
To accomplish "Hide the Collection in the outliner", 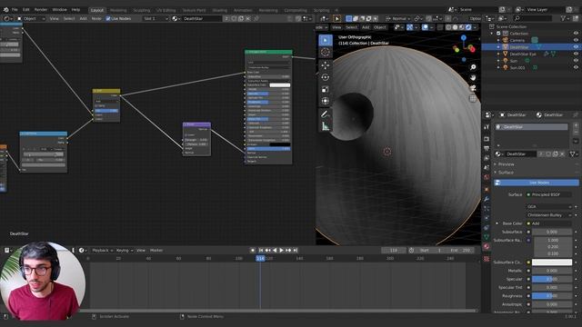I will pos(576,34).
